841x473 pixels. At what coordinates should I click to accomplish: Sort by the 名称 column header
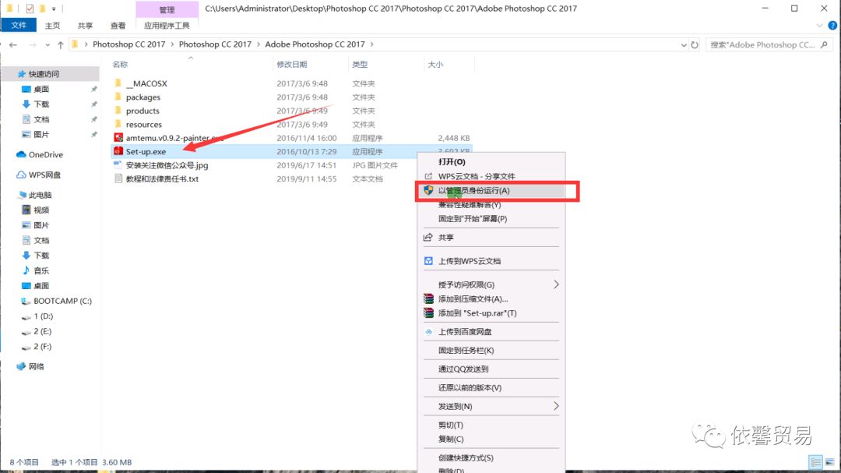point(120,65)
